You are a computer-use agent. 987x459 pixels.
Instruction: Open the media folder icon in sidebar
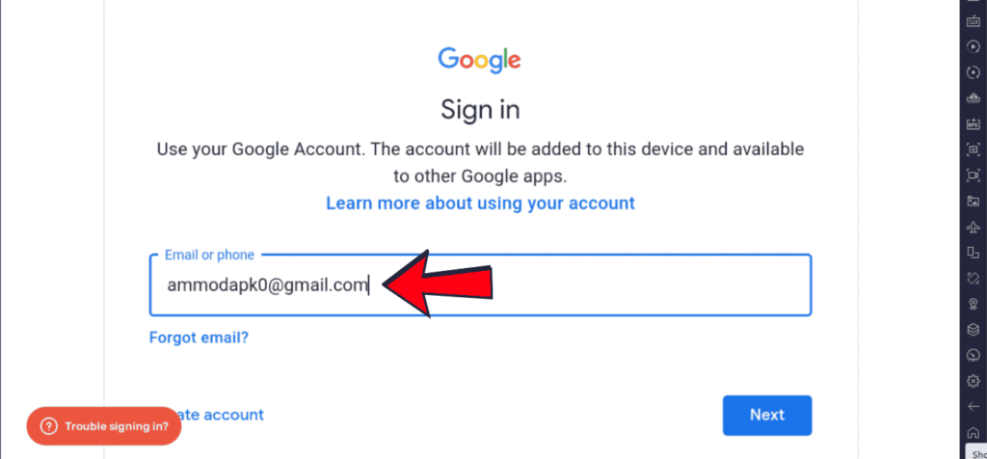[974, 201]
